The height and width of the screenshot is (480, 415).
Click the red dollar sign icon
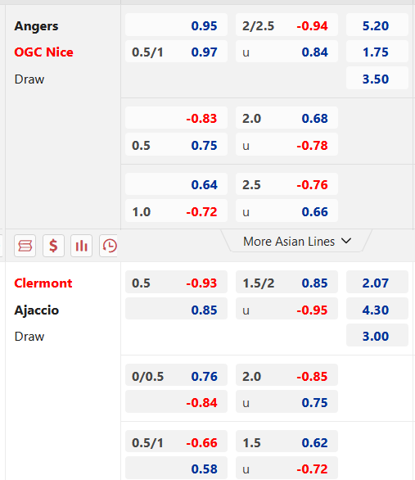point(53,246)
